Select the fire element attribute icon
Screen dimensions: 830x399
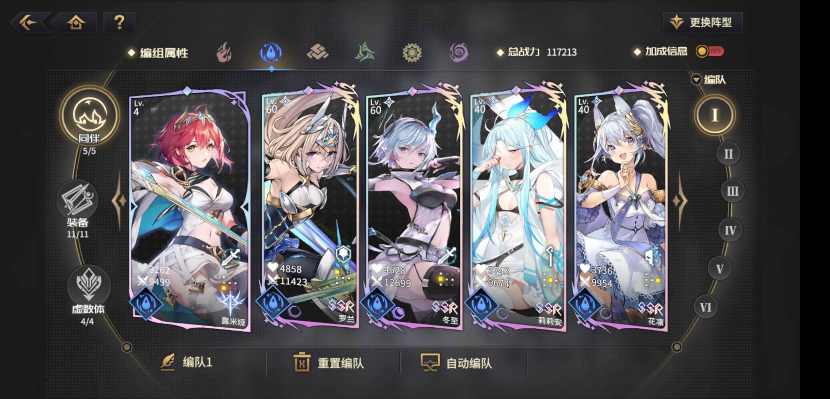[x=224, y=52]
